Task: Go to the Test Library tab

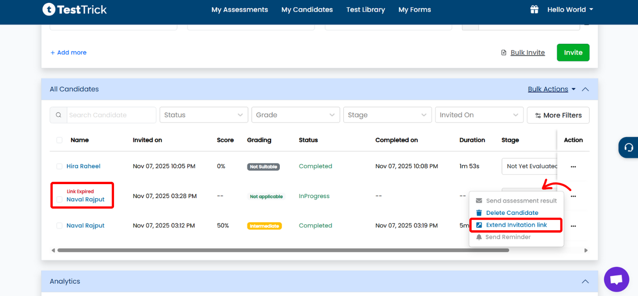Action: coord(366,9)
